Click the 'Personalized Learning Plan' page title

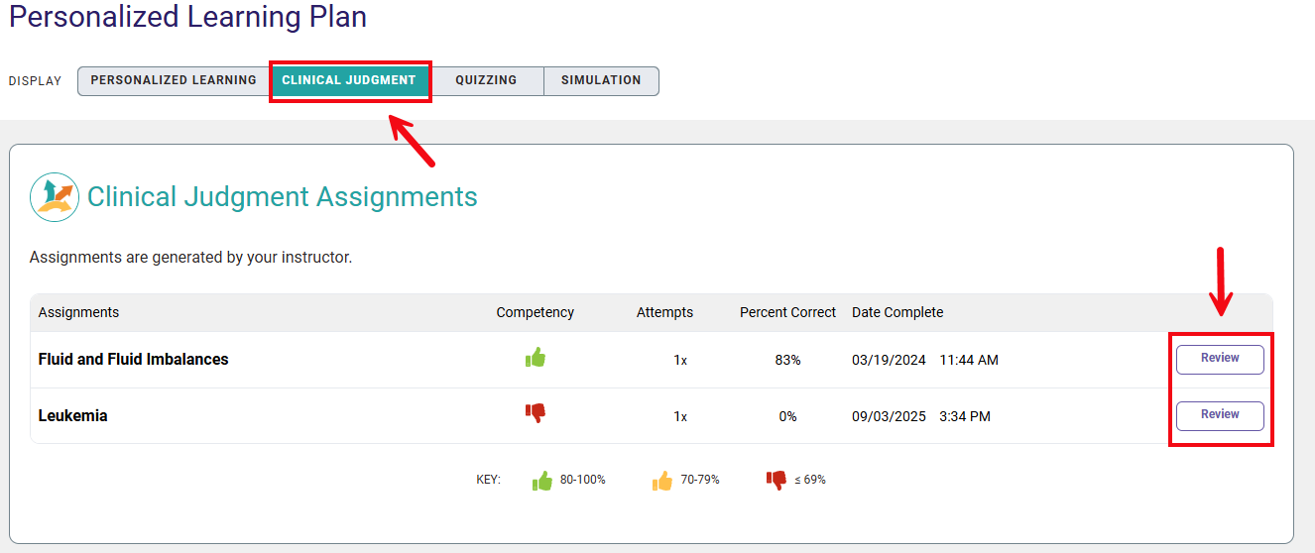pyautogui.click(x=187, y=17)
